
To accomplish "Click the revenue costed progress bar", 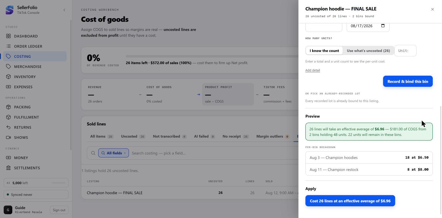I will tap(212, 56).
